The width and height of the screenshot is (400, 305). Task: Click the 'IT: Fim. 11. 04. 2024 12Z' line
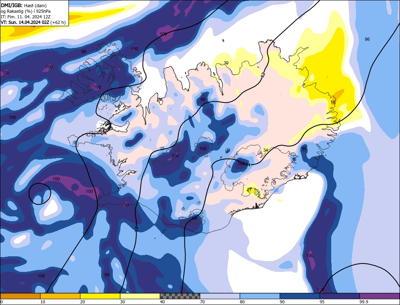tap(26, 17)
